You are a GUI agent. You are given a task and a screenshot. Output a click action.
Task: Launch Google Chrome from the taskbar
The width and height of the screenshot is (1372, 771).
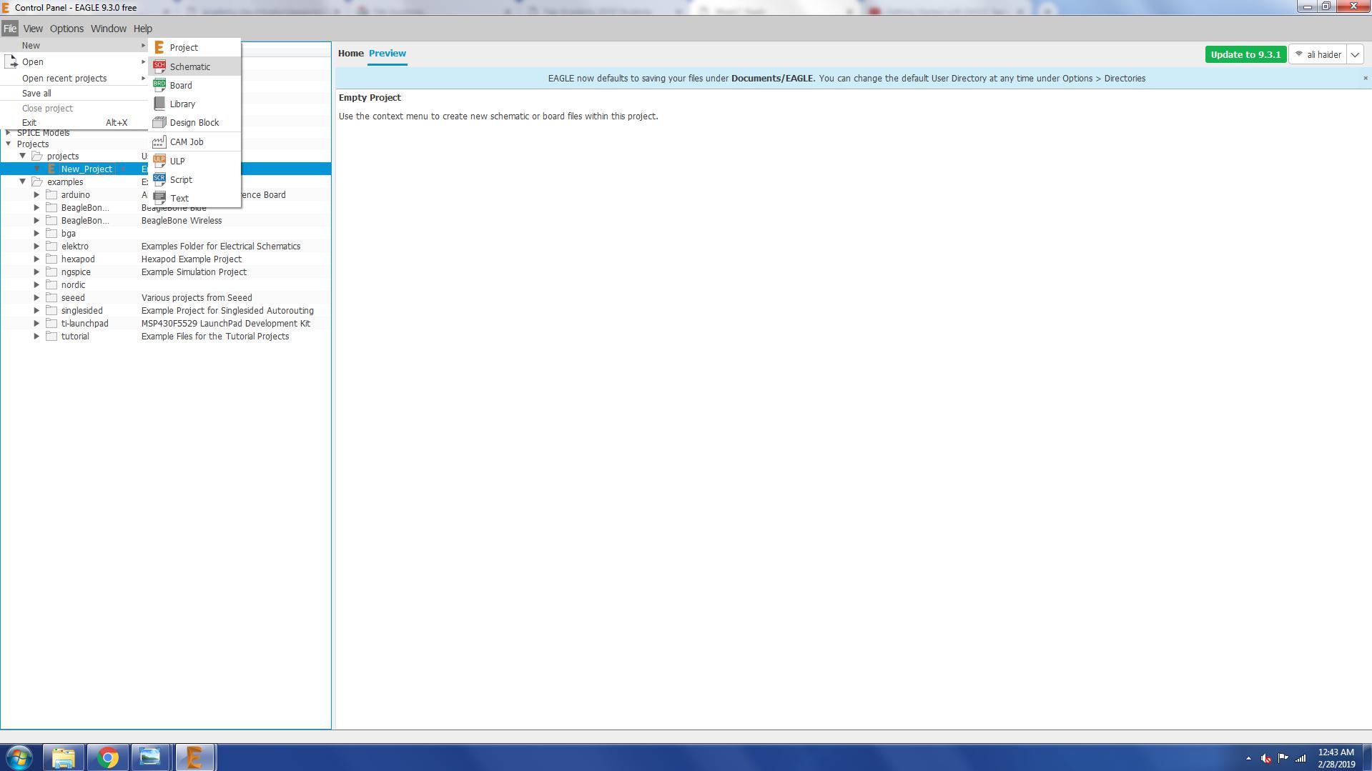pos(107,757)
